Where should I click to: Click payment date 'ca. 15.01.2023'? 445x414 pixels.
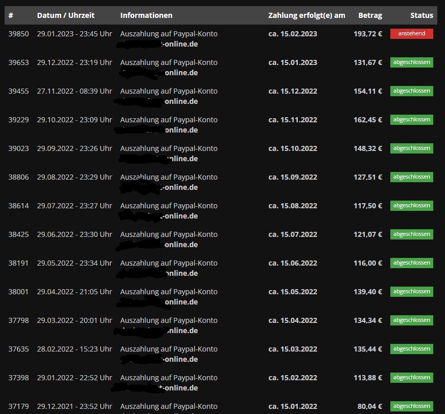[293, 62]
